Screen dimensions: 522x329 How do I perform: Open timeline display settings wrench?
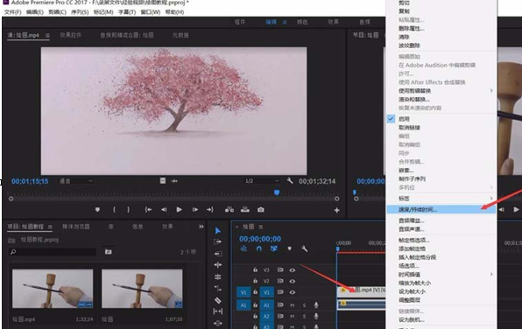coord(304,248)
